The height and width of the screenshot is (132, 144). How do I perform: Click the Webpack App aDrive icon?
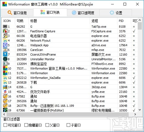click(x=5, y=45)
